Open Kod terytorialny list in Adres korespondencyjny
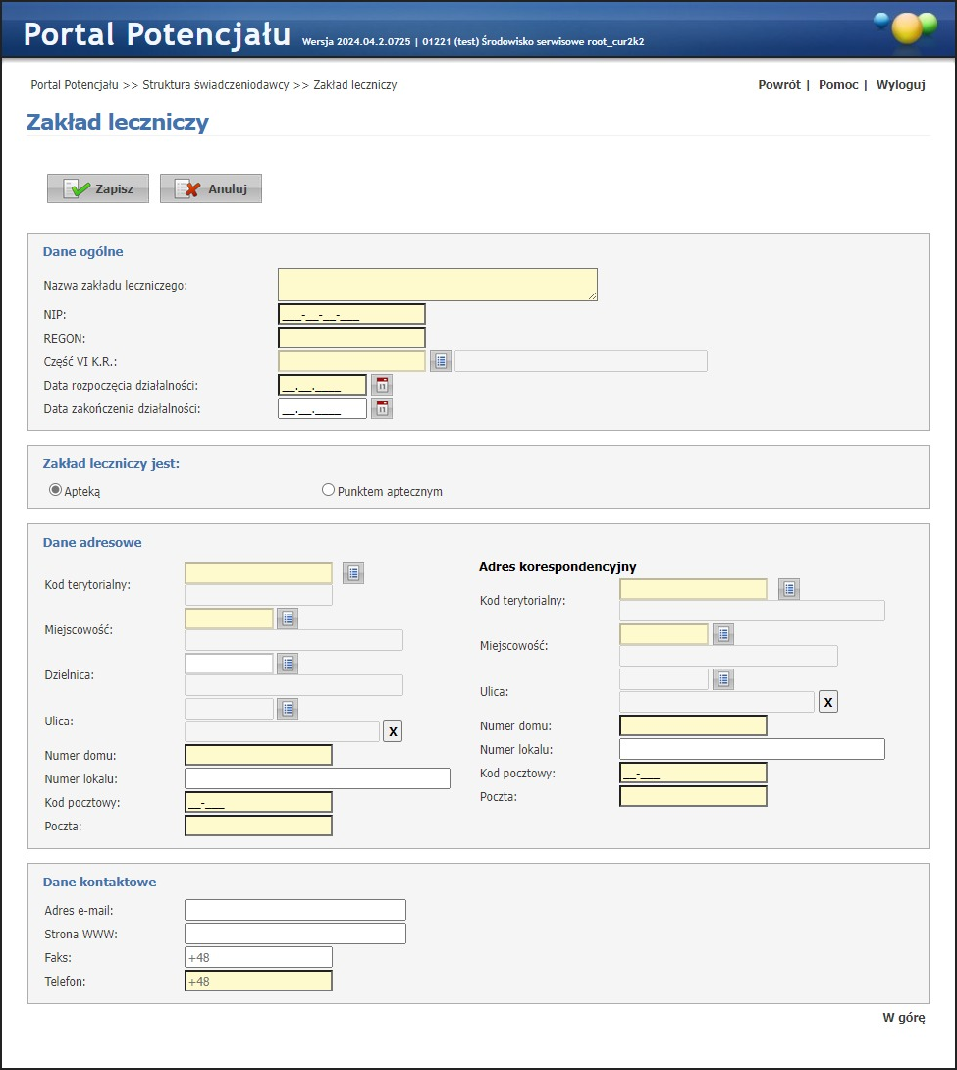Image resolution: width=957 pixels, height=1070 pixels. [x=789, y=589]
